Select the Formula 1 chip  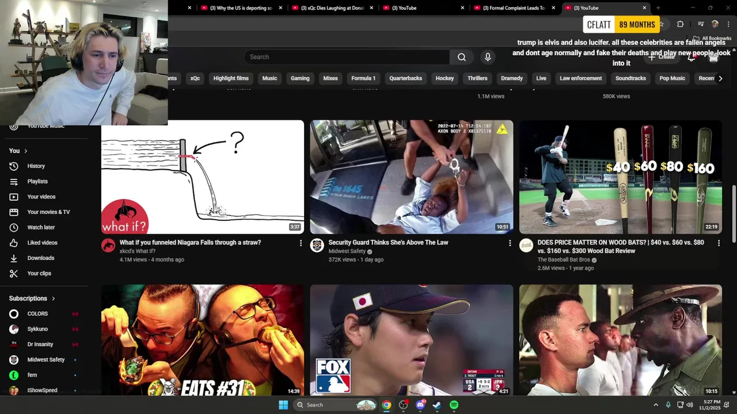pyautogui.click(x=363, y=78)
